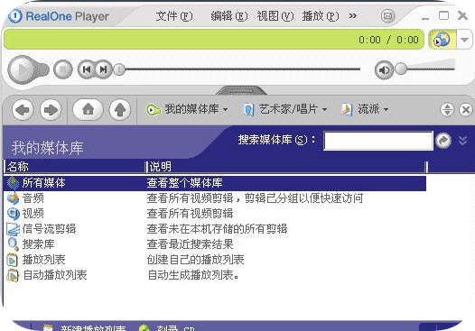Image resolution: width=475 pixels, height=331 pixels.
Task: Open dropdown arrow beside globe icon
Action: pyautogui.click(x=464, y=40)
